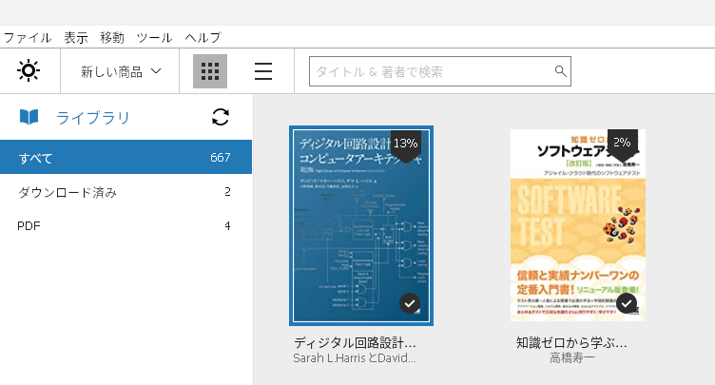Image resolution: width=715 pixels, height=385 pixels.
Task: Open the 新しい商品 sort dropdown
Action: coord(121,71)
